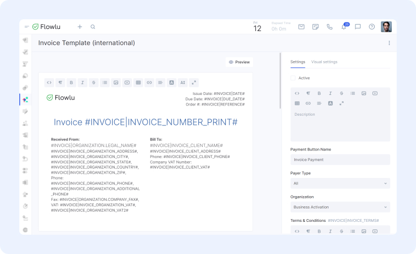Click the Received From: label
The image size is (416, 254).
pyautogui.click(x=65, y=139)
